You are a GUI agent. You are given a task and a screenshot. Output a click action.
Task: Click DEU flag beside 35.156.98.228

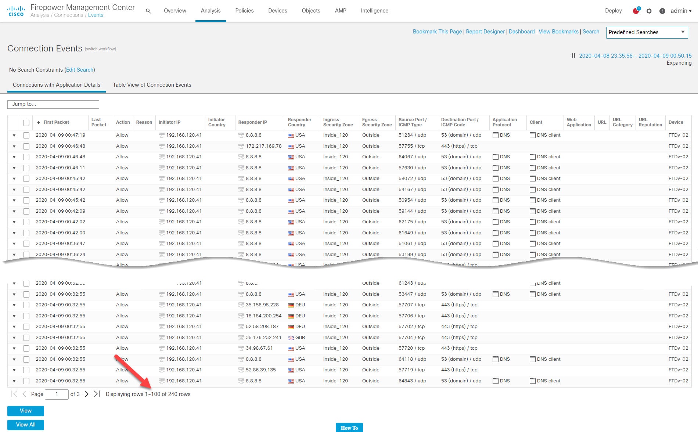(x=291, y=305)
